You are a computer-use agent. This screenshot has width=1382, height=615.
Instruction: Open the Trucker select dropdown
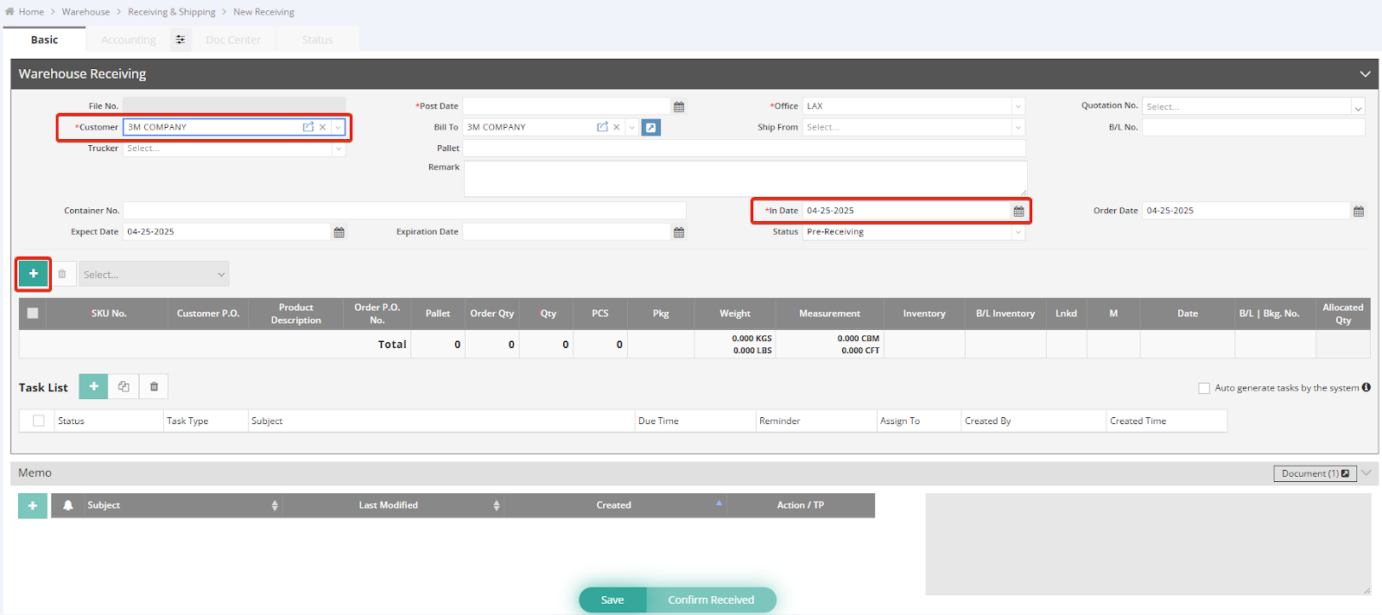pyautogui.click(x=339, y=149)
